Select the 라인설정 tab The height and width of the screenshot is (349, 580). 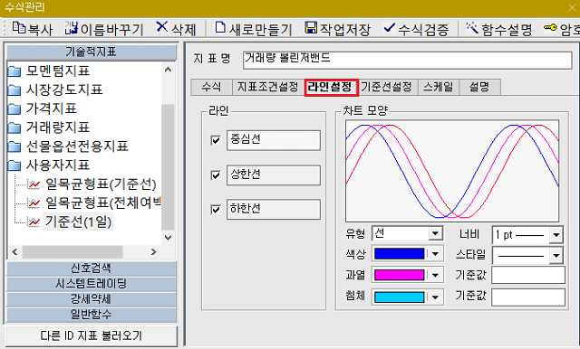332,88
